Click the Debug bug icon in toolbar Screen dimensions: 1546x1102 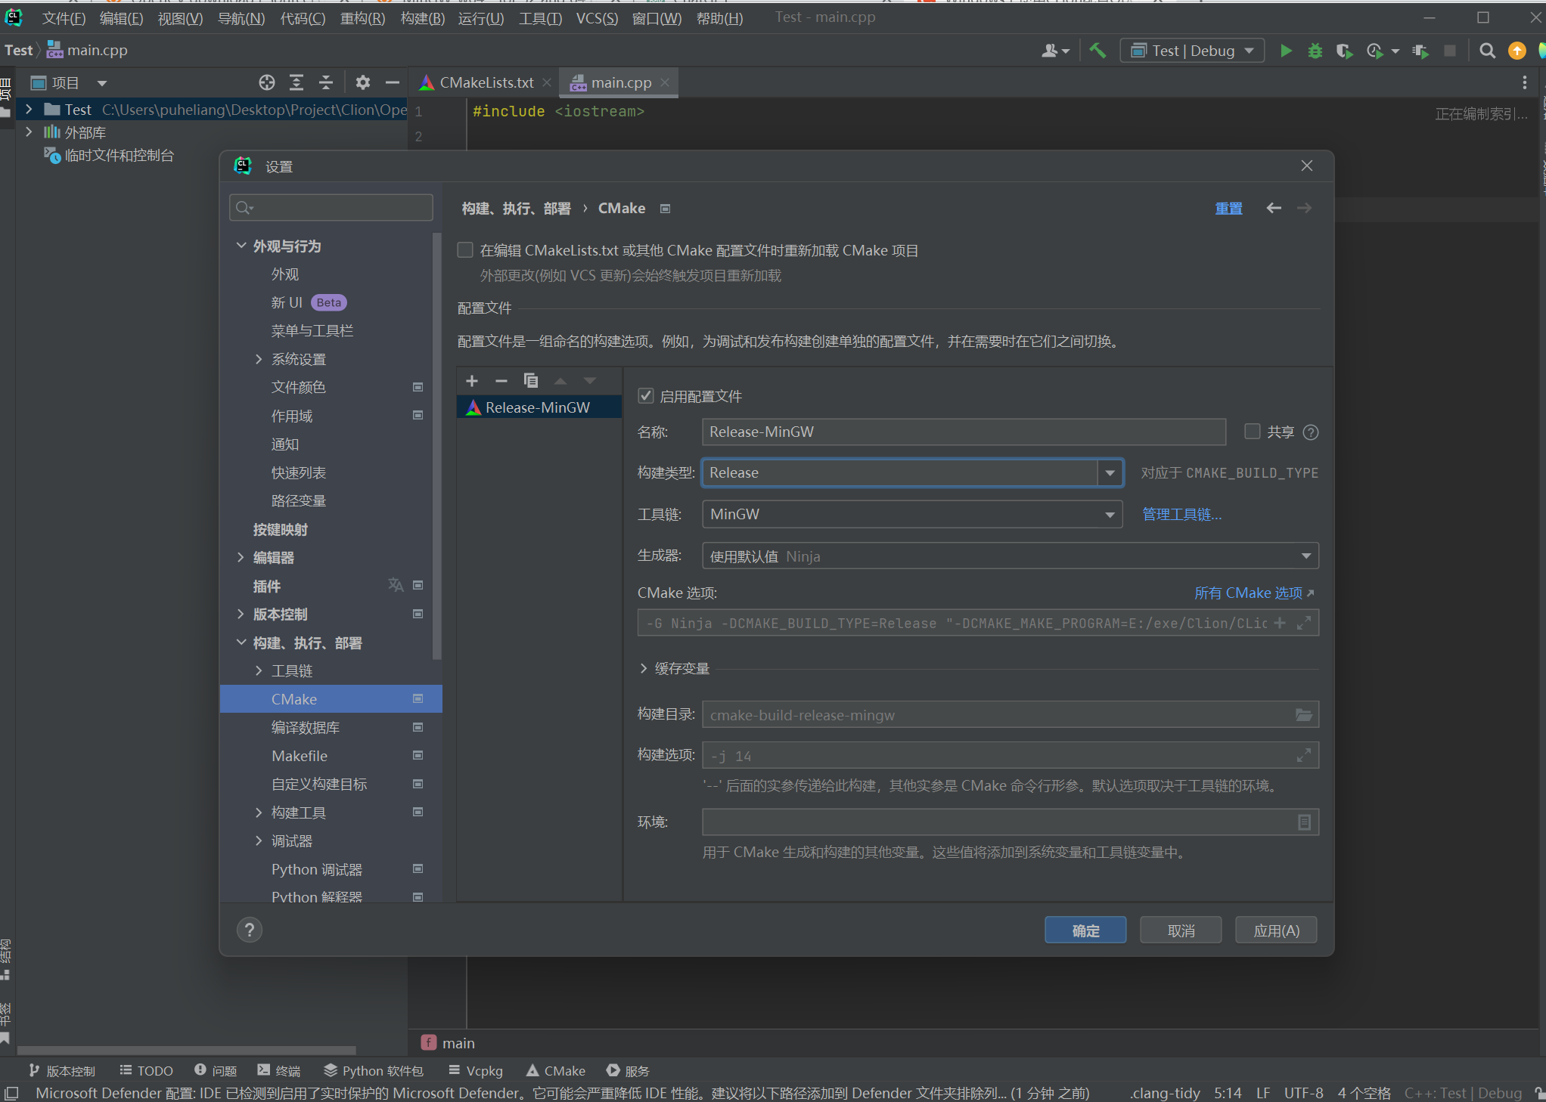coord(1315,51)
